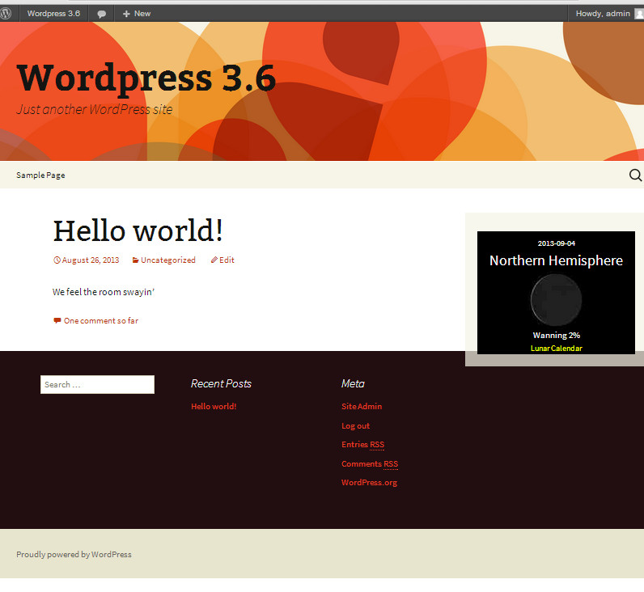Image resolution: width=644 pixels, height=592 pixels.
Task: Open the Lunar Calendar link
Action: coord(556,348)
